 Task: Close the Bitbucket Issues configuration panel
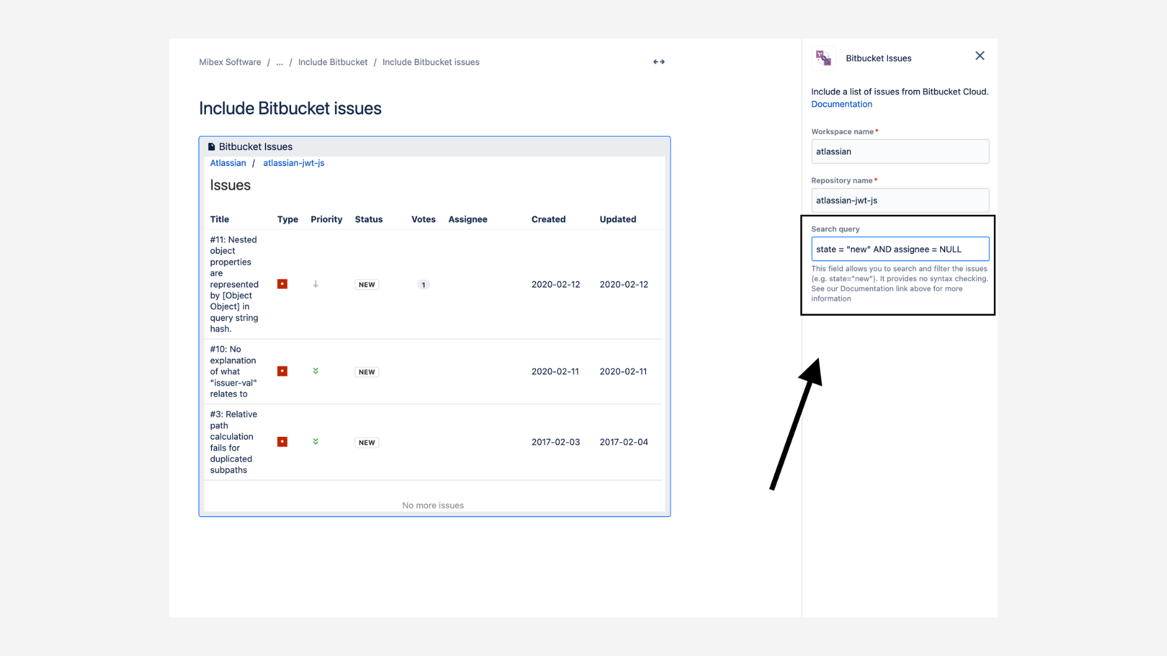pos(979,55)
